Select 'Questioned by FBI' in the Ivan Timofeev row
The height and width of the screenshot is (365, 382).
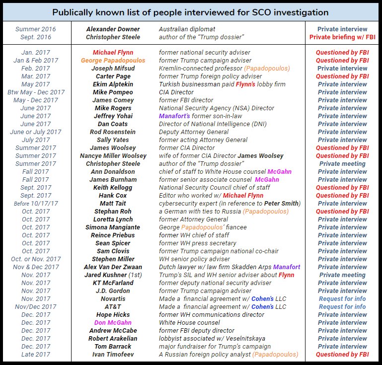[342, 355]
